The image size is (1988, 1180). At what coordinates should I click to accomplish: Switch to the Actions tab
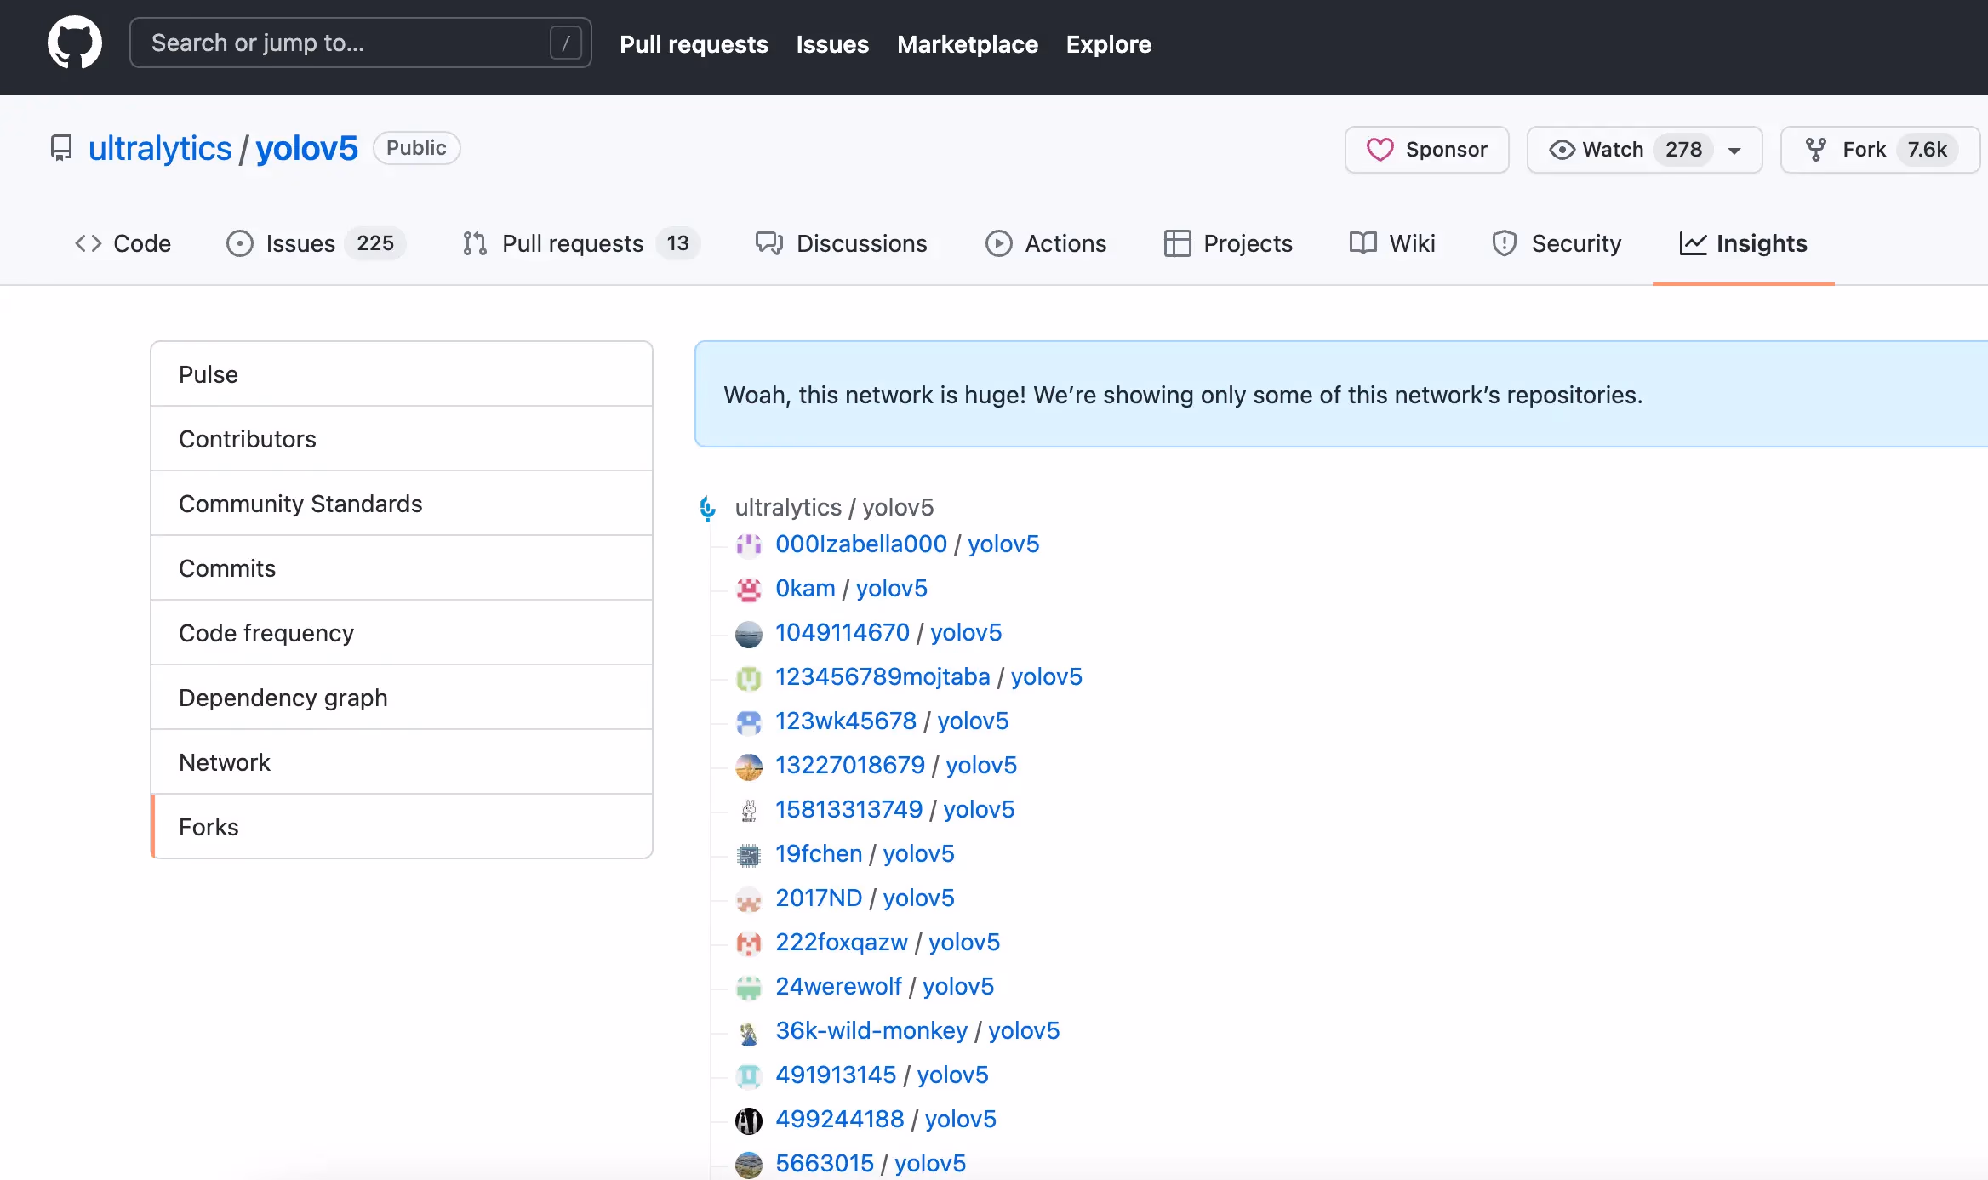click(1046, 243)
